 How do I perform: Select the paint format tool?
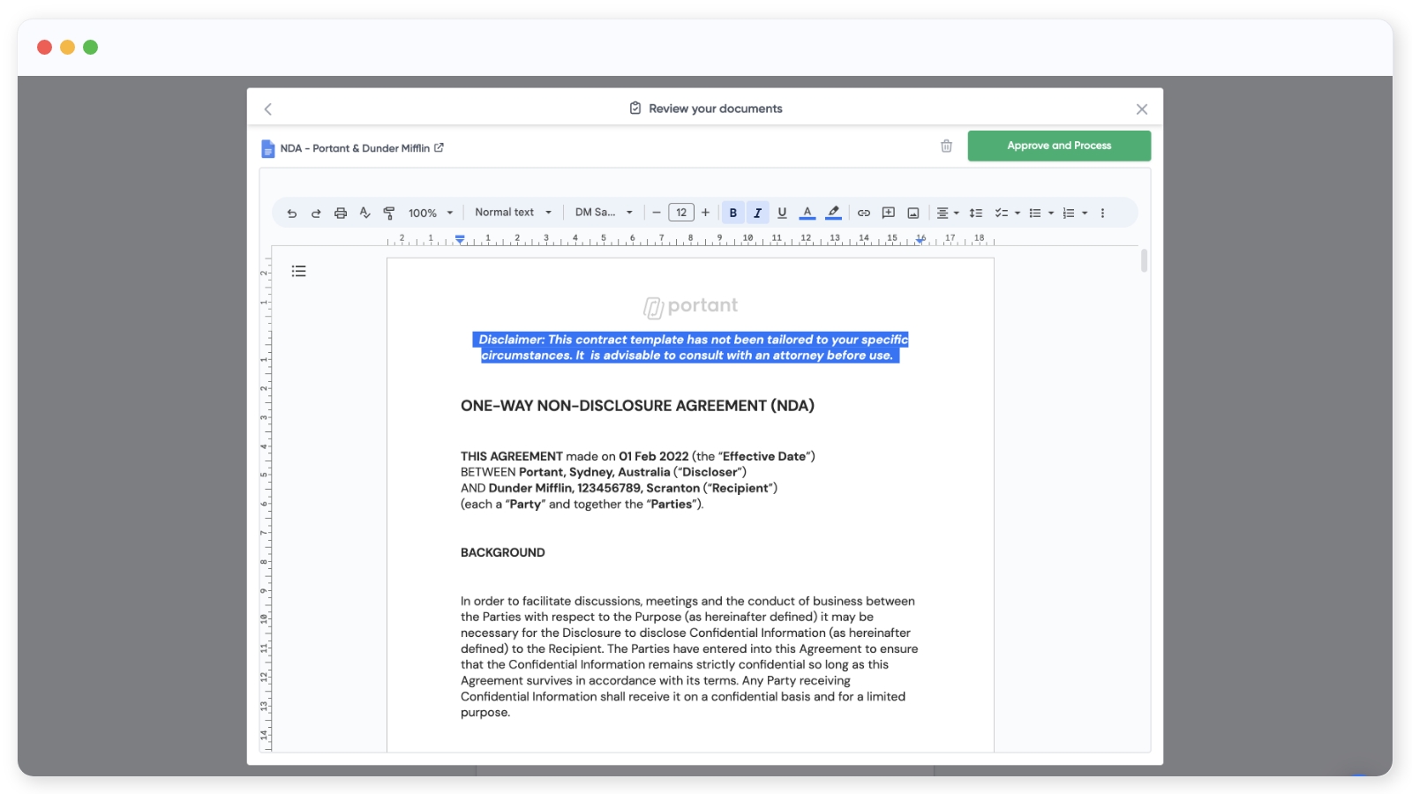click(389, 213)
